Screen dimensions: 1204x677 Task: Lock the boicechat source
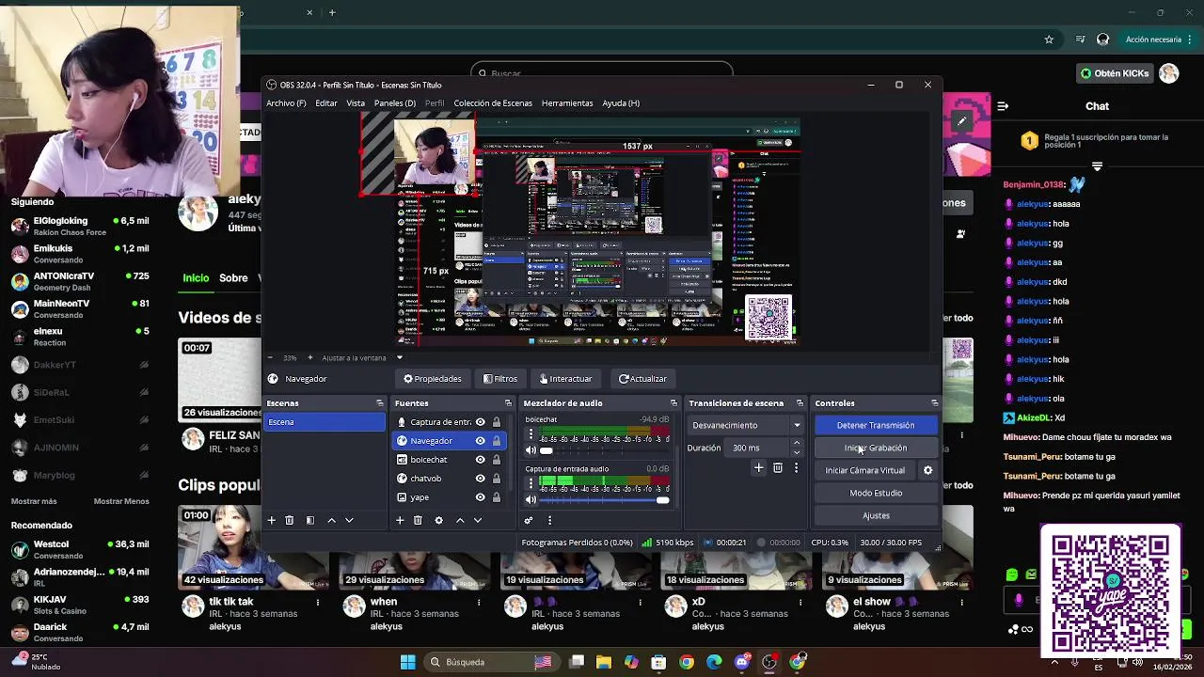pos(497,460)
